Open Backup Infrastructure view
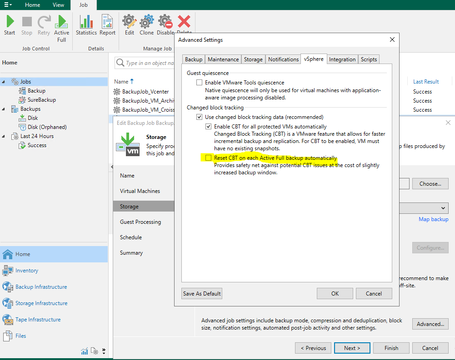Viewport: 455px width, 360px height. click(41, 287)
